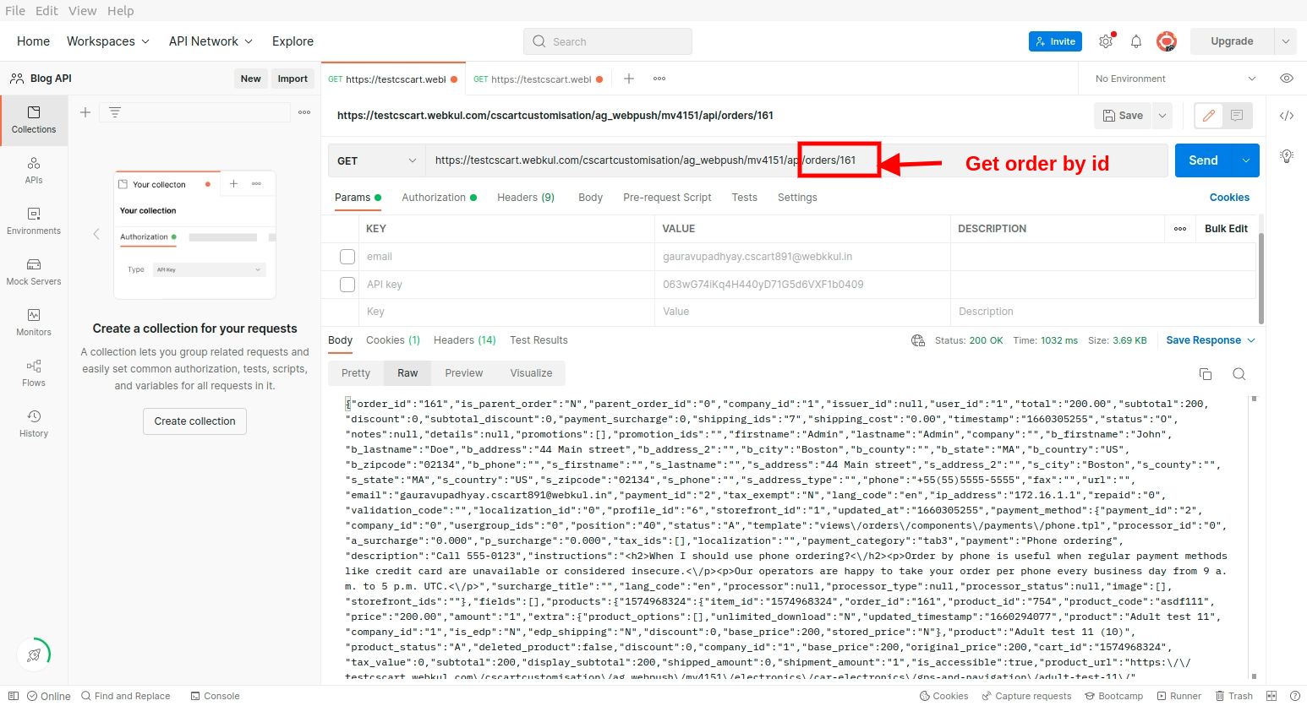Click the Create collection button
Image resolution: width=1307 pixels, height=706 pixels.
194,421
